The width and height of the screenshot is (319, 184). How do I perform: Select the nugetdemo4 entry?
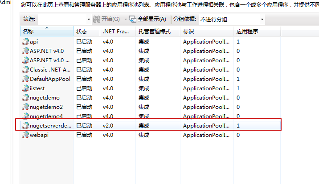click(x=46, y=116)
